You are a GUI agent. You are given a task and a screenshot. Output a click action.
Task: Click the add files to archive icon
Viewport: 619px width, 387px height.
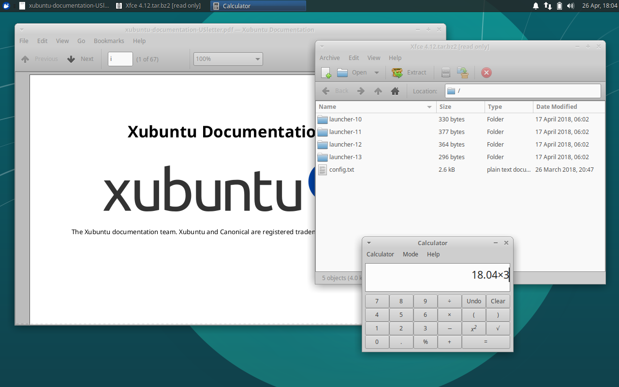[446, 73]
